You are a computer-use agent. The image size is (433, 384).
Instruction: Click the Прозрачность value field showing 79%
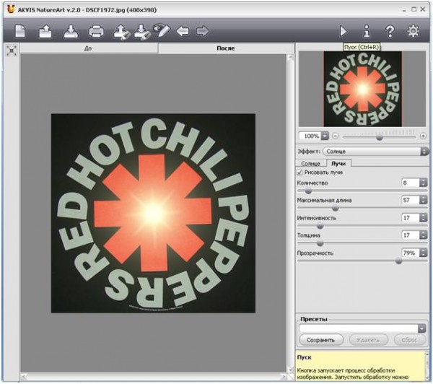(411, 253)
